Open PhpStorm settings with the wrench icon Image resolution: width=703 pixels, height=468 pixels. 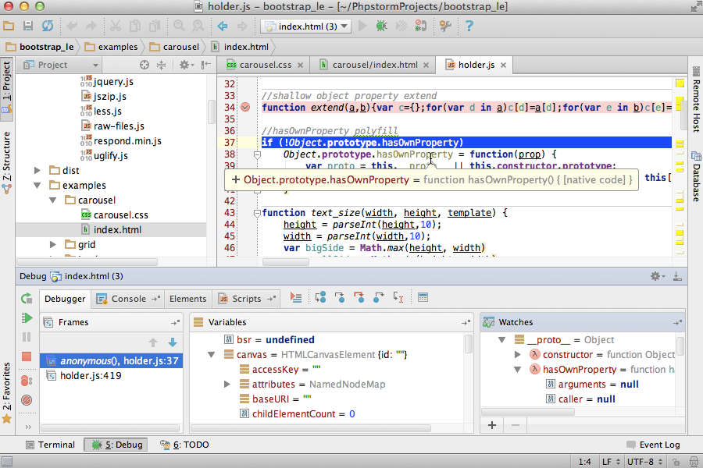coord(444,24)
